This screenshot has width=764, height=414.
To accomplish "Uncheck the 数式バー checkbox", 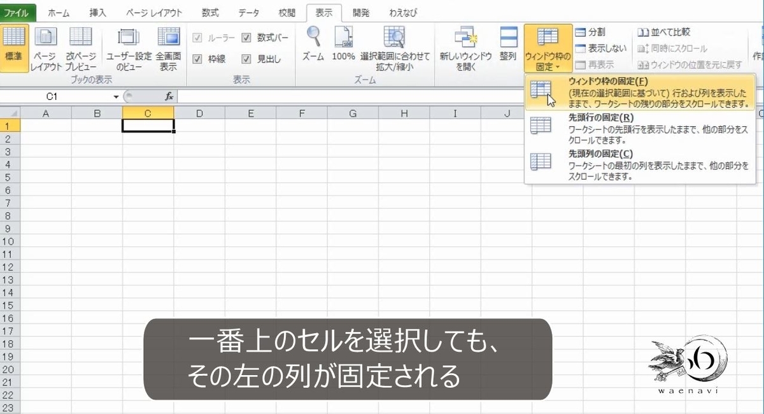I will [x=246, y=38].
